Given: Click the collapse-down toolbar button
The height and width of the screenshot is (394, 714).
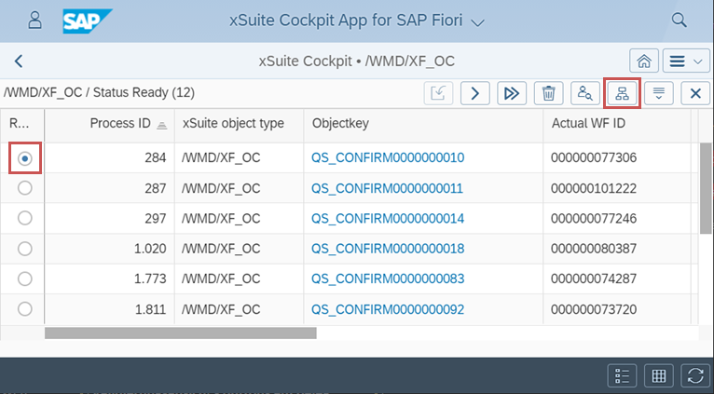Looking at the screenshot, I should (659, 93).
